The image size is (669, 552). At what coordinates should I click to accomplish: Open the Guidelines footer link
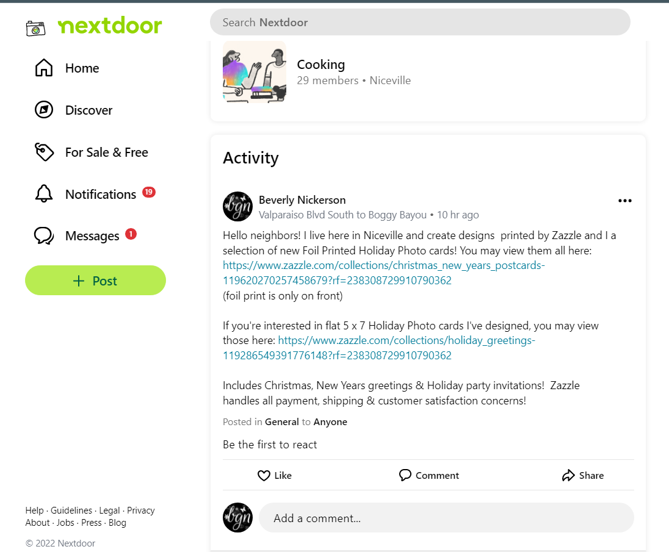(71, 511)
